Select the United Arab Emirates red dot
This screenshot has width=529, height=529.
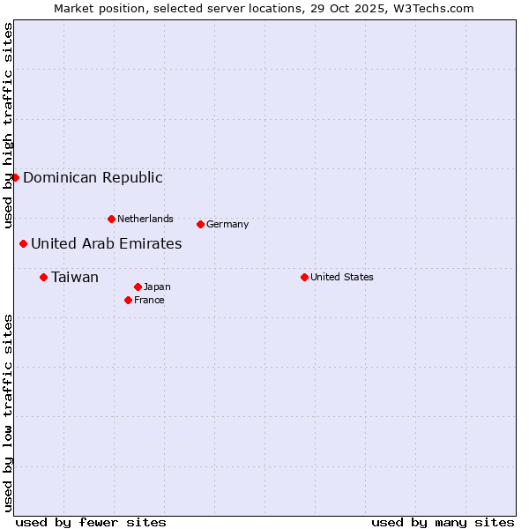pos(23,243)
